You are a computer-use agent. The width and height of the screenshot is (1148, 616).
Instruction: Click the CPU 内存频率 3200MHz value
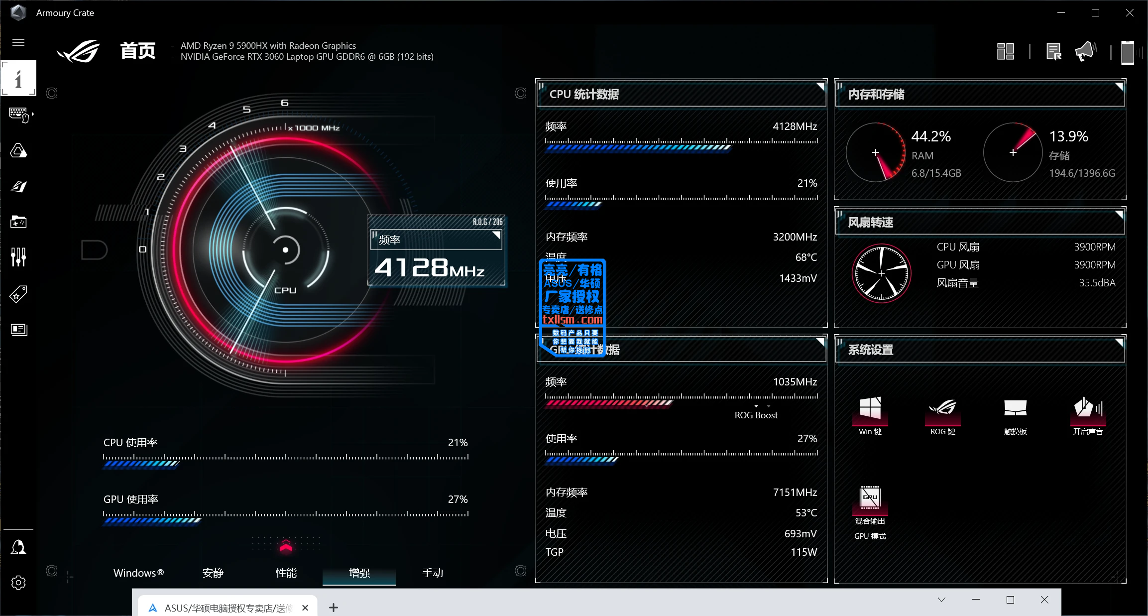coord(795,237)
